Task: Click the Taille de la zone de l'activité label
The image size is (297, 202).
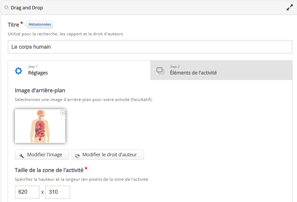Action: [x=49, y=170]
